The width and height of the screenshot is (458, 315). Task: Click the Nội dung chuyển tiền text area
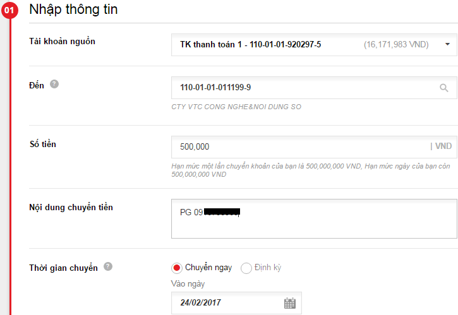point(314,218)
